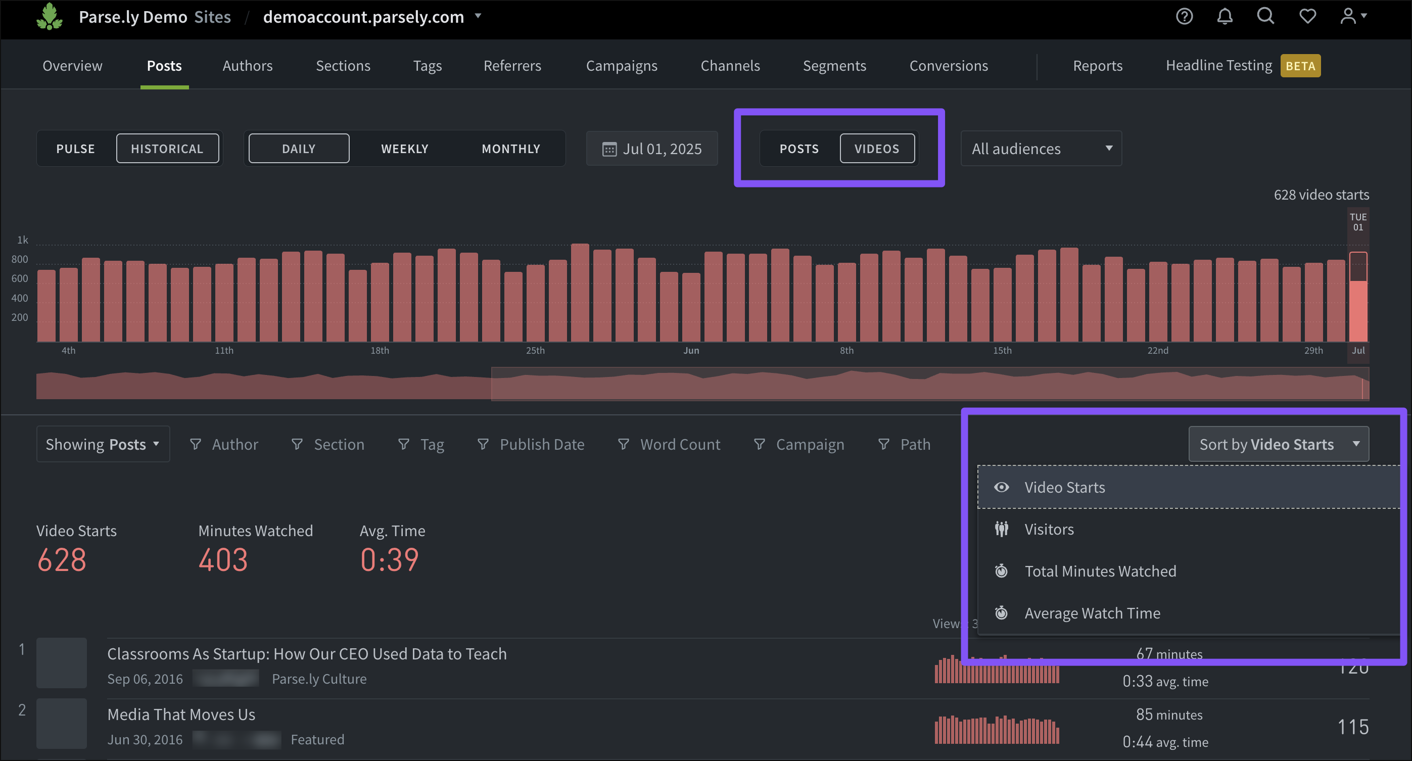Open notifications bell icon
The image size is (1412, 761).
point(1225,17)
